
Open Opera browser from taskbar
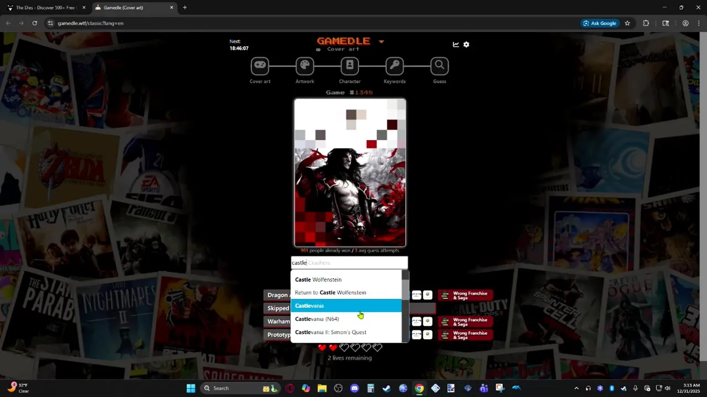point(290,388)
